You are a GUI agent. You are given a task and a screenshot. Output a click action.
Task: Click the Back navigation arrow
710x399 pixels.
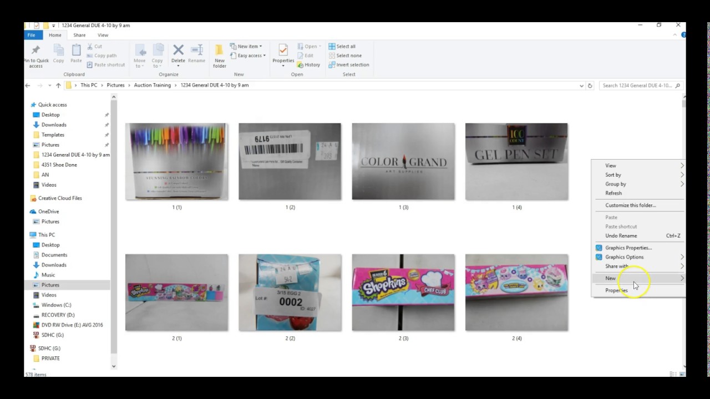pyautogui.click(x=28, y=85)
